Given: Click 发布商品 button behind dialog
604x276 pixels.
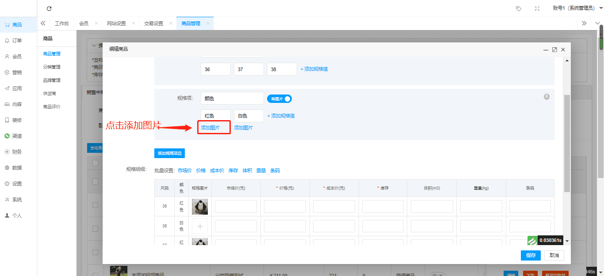Looking at the screenshot, I should coord(95,148).
